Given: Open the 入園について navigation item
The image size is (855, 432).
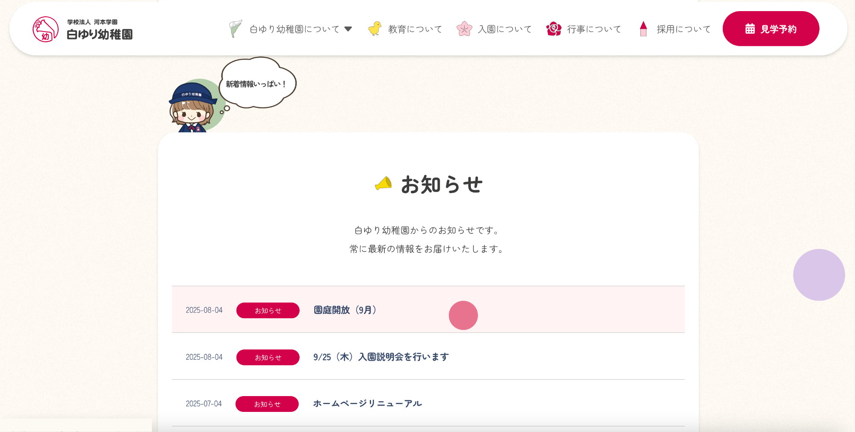Looking at the screenshot, I should [x=504, y=29].
